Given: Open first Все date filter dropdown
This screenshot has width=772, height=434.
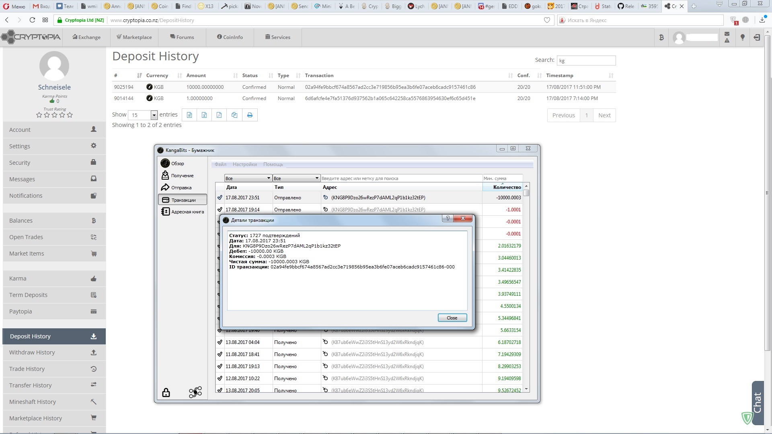Looking at the screenshot, I should (x=248, y=178).
